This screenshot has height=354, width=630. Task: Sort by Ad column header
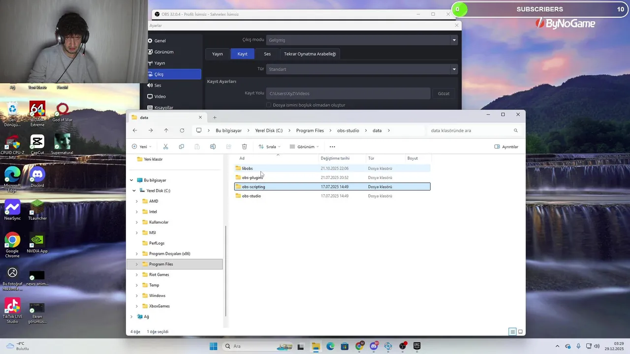(277, 158)
